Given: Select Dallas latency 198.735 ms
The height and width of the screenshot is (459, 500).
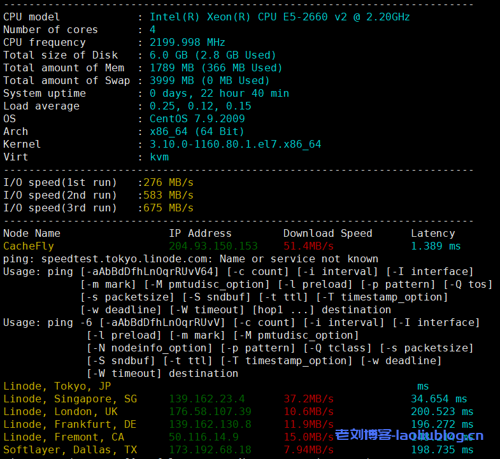Looking at the screenshot, I should click(x=442, y=450).
